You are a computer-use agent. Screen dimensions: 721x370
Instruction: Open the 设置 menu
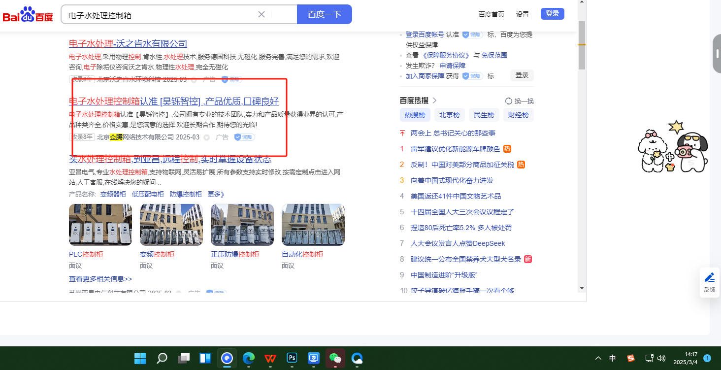coord(523,14)
